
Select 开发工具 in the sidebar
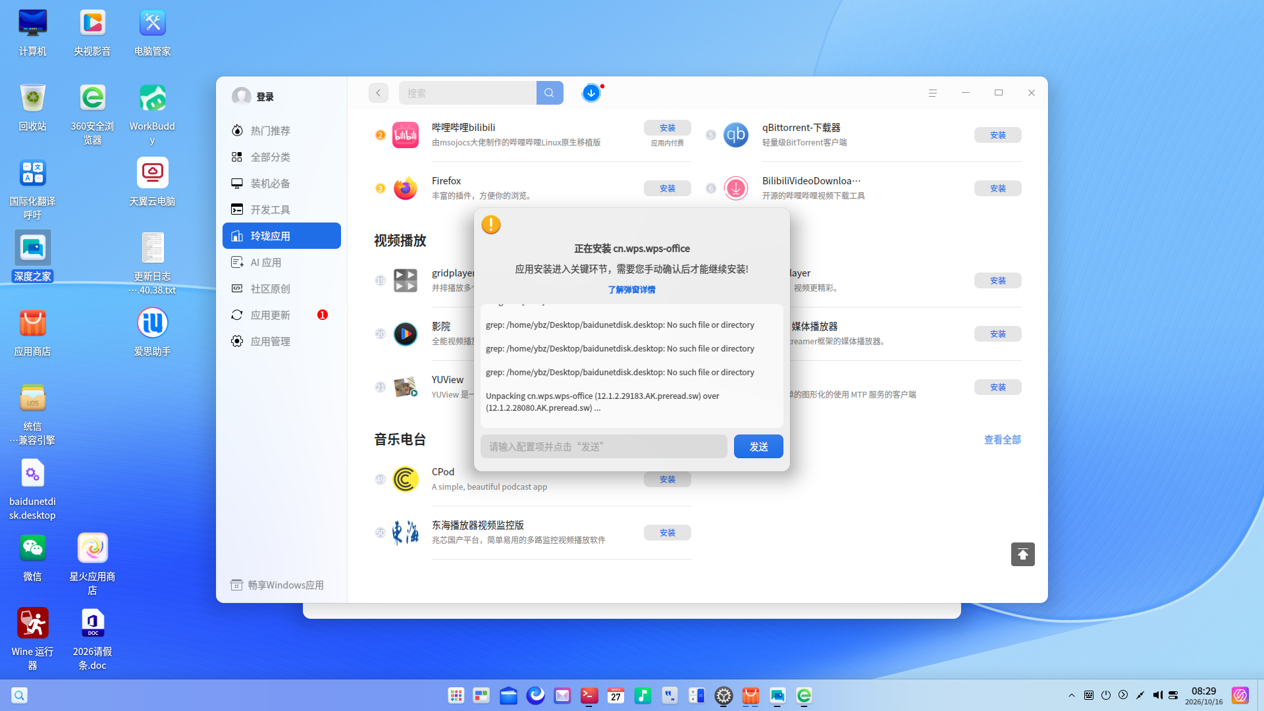coord(282,209)
